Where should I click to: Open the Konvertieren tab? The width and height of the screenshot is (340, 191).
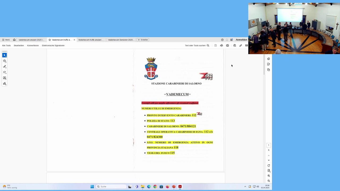click(x=33, y=45)
